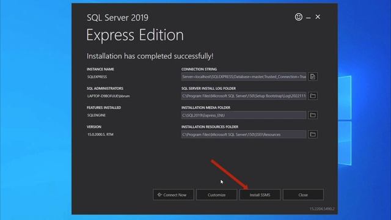Click the INSTALLATION MEDIA FOLDER label
This screenshot has width=391, height=220.
206,108
